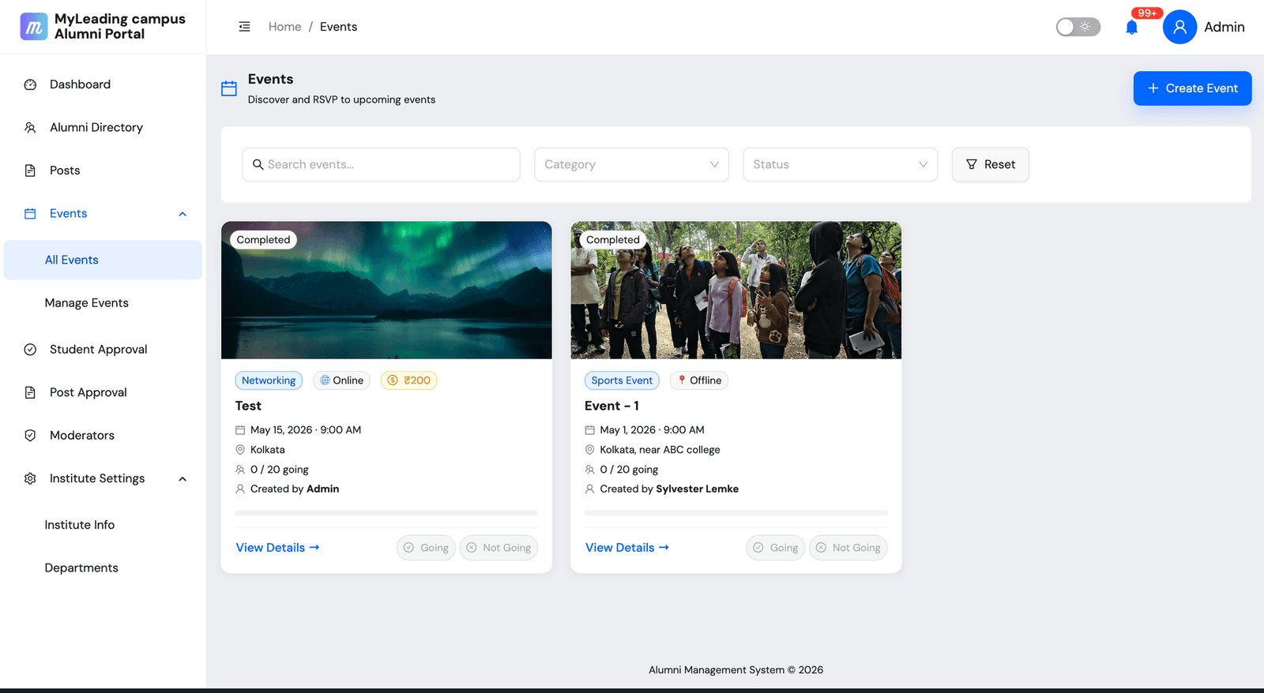Click the Post Approval file icon
Image resolution: width=1264 pixels, height=693 pixels.
pyautogui.click(x=30, y=392)
